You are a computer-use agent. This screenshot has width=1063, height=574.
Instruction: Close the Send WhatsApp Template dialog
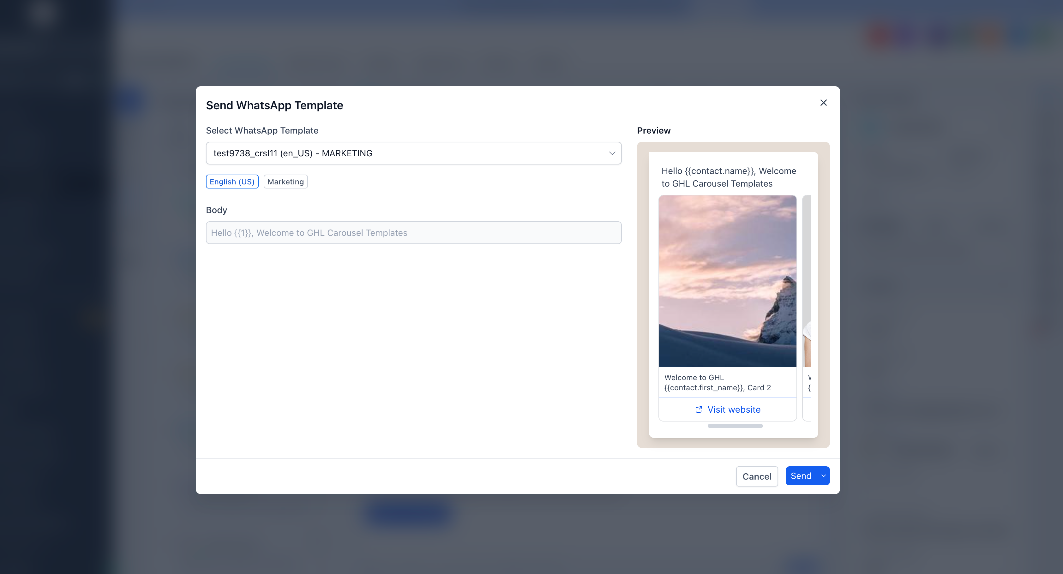tap(823, 103)
